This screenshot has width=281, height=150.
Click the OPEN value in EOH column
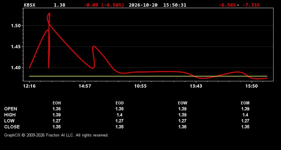coord(57,109)
